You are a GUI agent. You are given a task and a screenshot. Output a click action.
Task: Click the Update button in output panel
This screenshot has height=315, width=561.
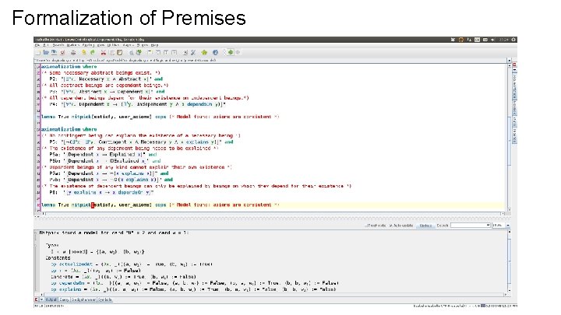click(425, 226)
